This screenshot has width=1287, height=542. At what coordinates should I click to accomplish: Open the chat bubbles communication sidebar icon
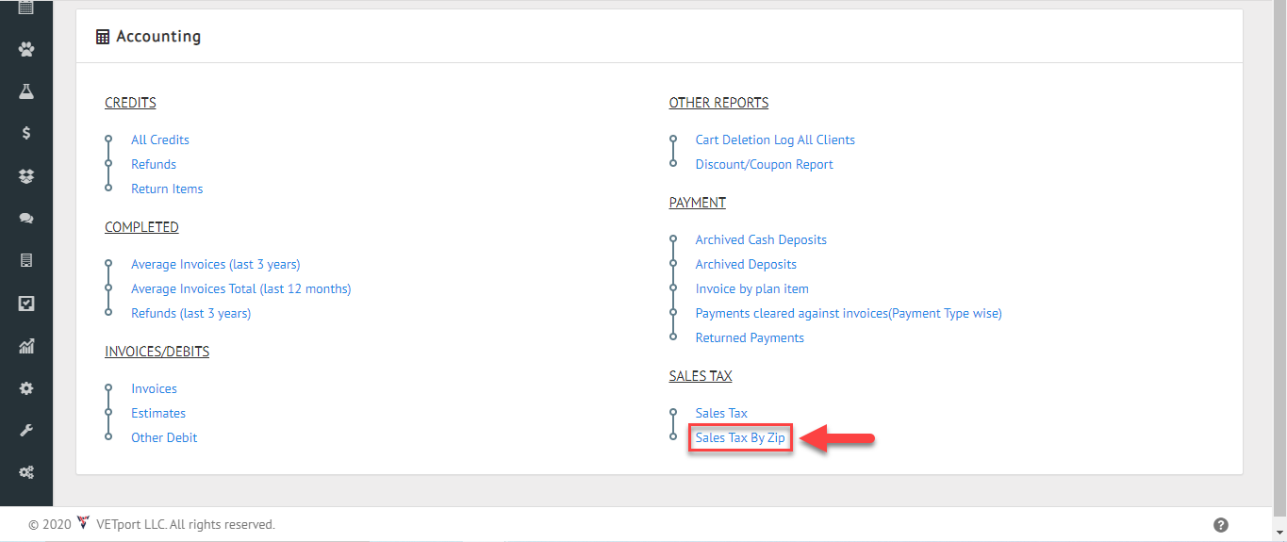tap(26, 219)
